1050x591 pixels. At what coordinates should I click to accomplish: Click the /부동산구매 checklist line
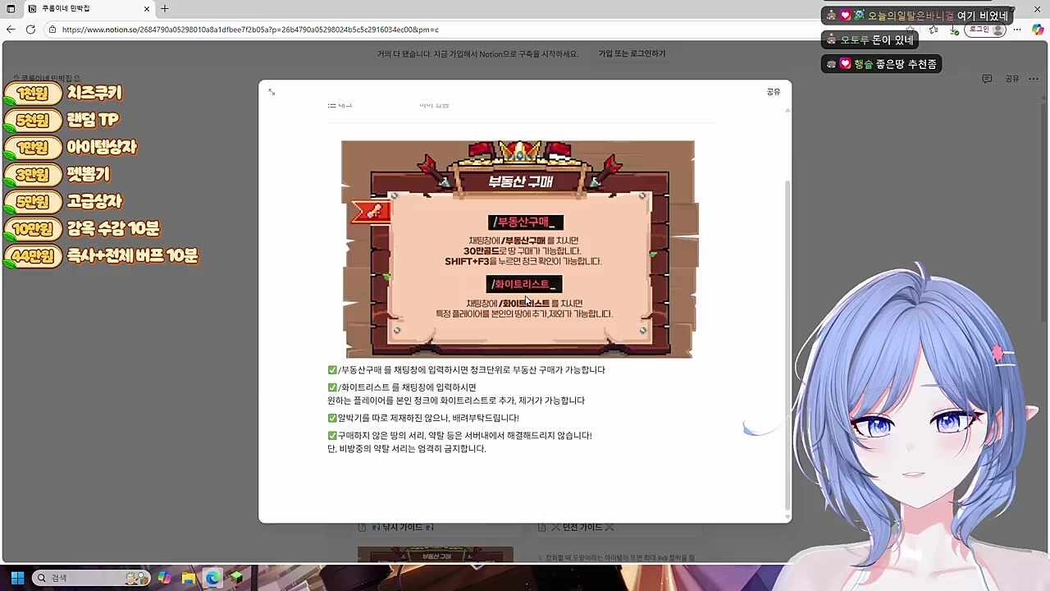466,370
